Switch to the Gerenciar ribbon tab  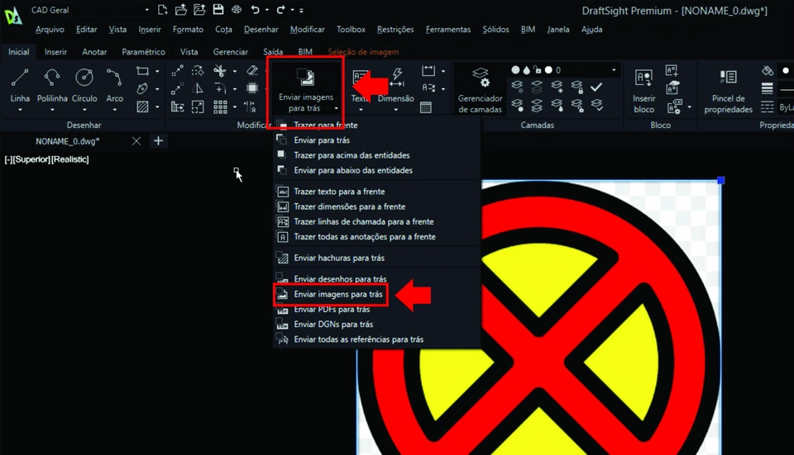click(x=231, y=51)
